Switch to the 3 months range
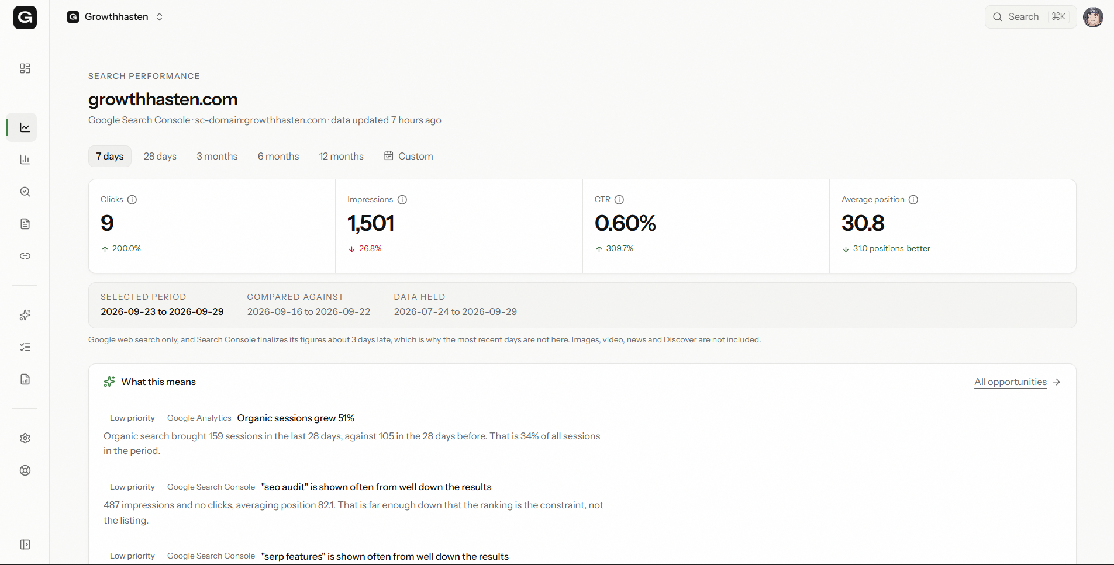Viewport: 1114px width, 565px height. [217, 157]
